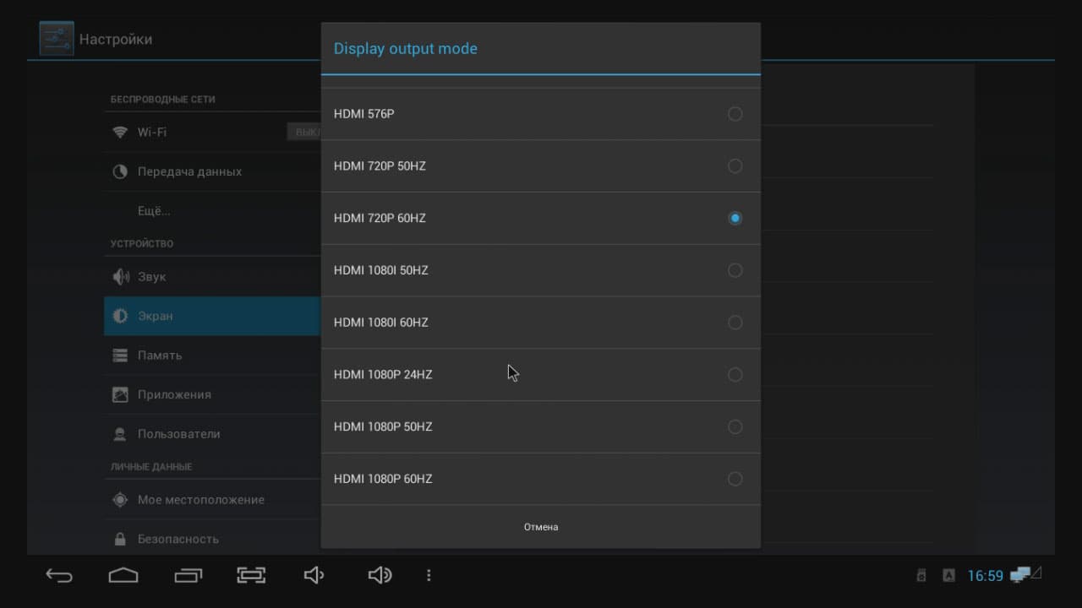Click the 16:59 clock in status bar
Screen dimensions: 1082x608
tap(985, 576)
